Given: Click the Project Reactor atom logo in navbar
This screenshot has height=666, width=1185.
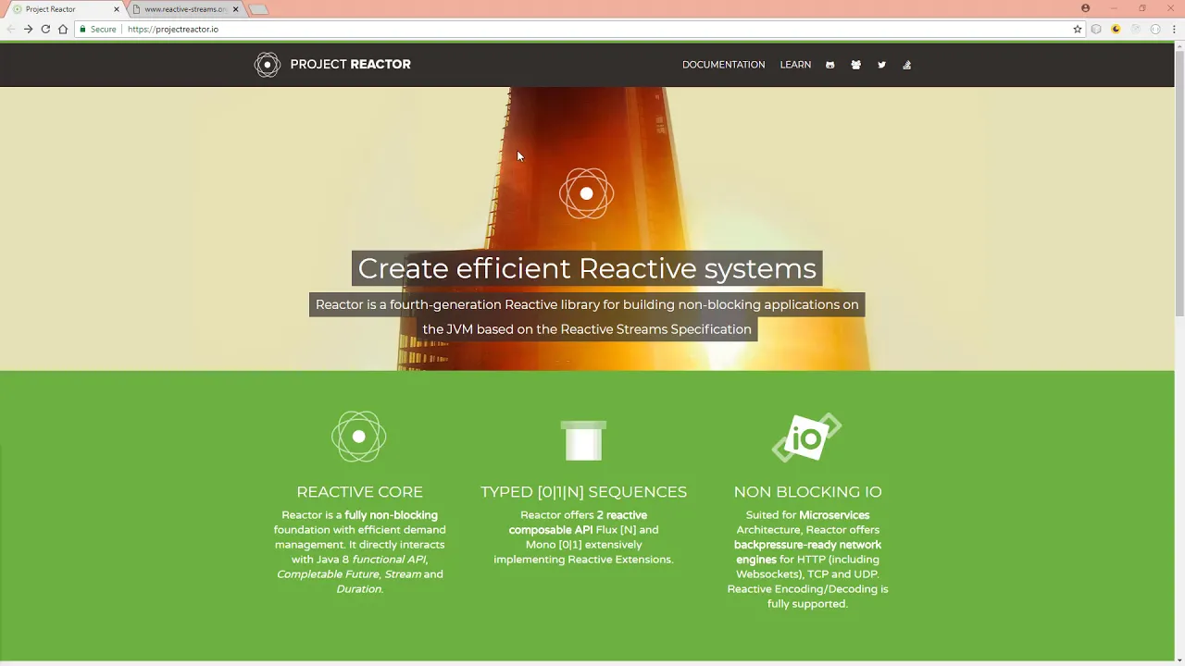Looking at the screenshot, I should click(x=267, y=65).
